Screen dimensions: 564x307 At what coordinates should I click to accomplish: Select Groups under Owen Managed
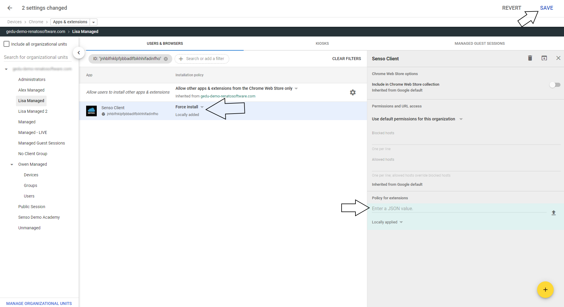click(30, 185)
